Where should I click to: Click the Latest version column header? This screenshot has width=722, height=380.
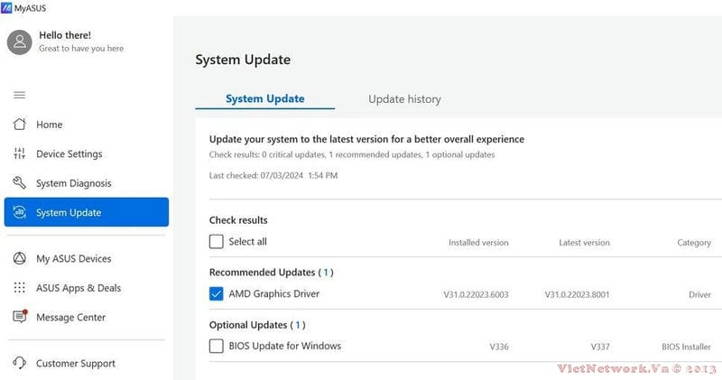pos(584,243)
